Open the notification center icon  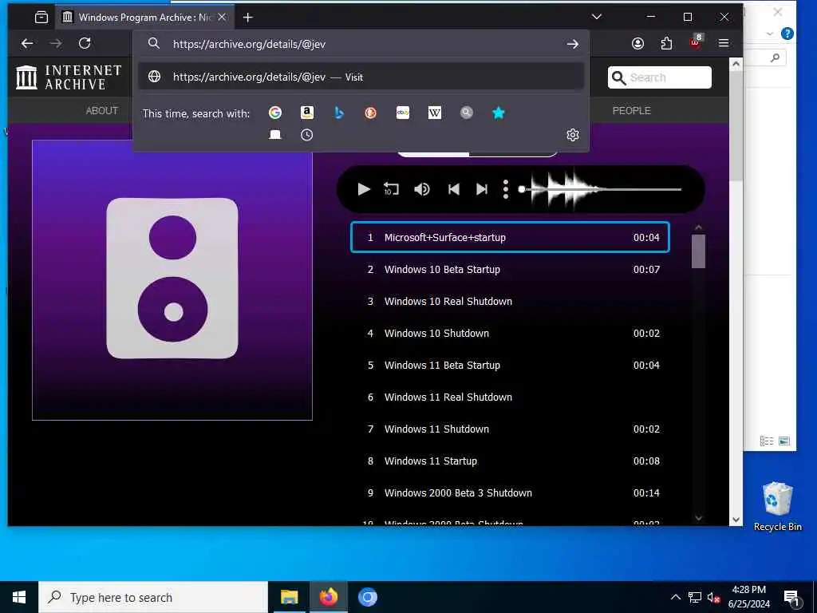(792, 597)
